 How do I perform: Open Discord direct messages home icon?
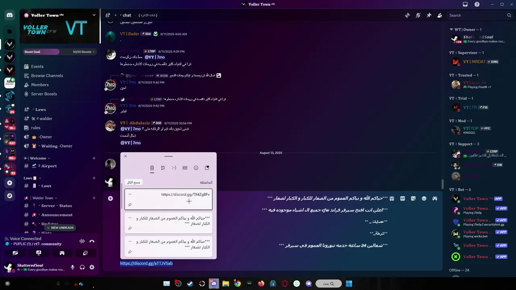10,15
